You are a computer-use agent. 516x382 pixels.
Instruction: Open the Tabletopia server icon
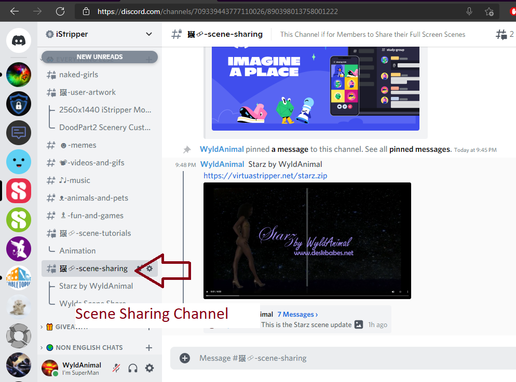pyautogui.click(x=19, y=278)
